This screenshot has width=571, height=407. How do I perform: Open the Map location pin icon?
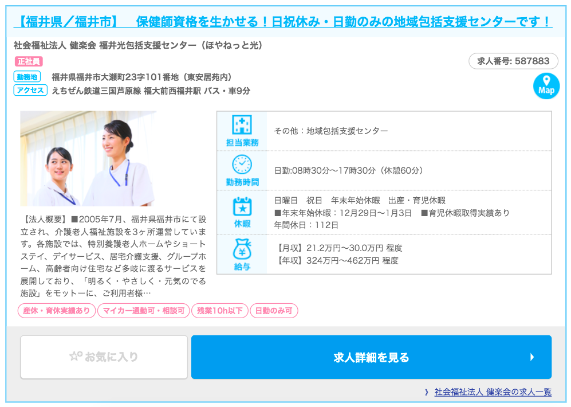(546, 85)
